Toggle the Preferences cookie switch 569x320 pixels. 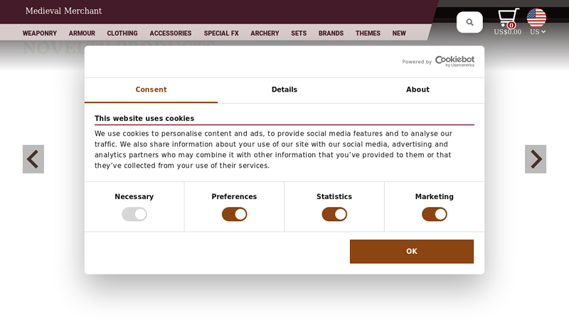235,215
